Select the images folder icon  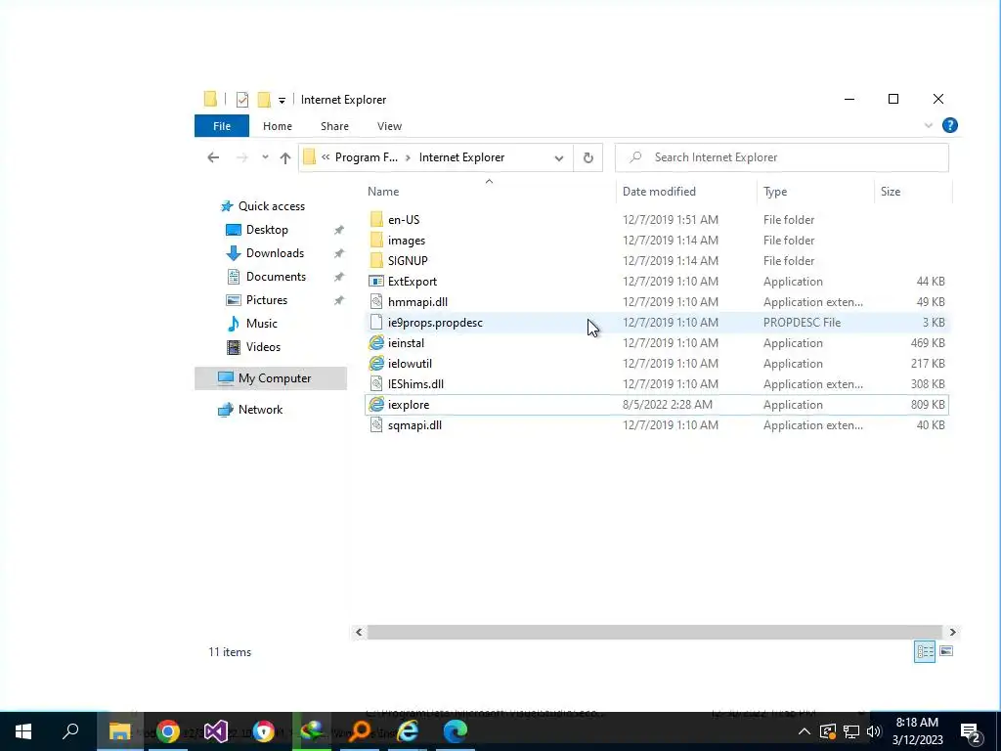coord(376,241)
